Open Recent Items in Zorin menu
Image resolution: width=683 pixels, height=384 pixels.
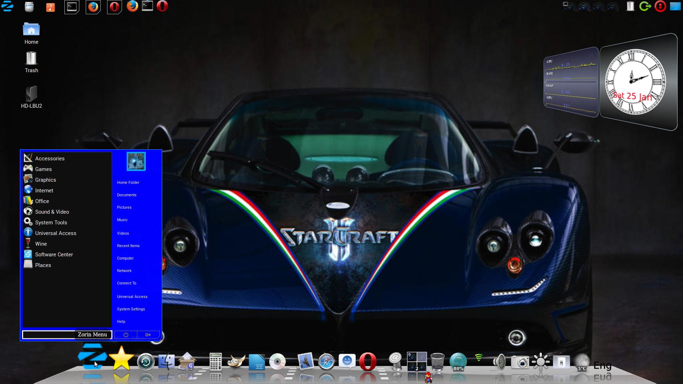click(x=128, y=246)
